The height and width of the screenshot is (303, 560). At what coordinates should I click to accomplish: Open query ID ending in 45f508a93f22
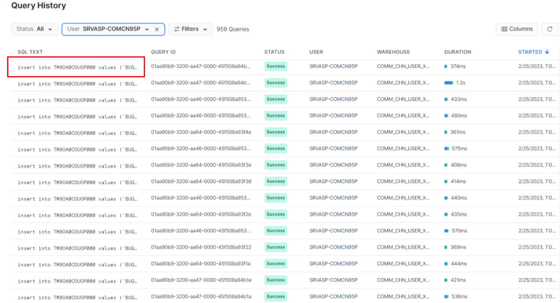point(201,247)
